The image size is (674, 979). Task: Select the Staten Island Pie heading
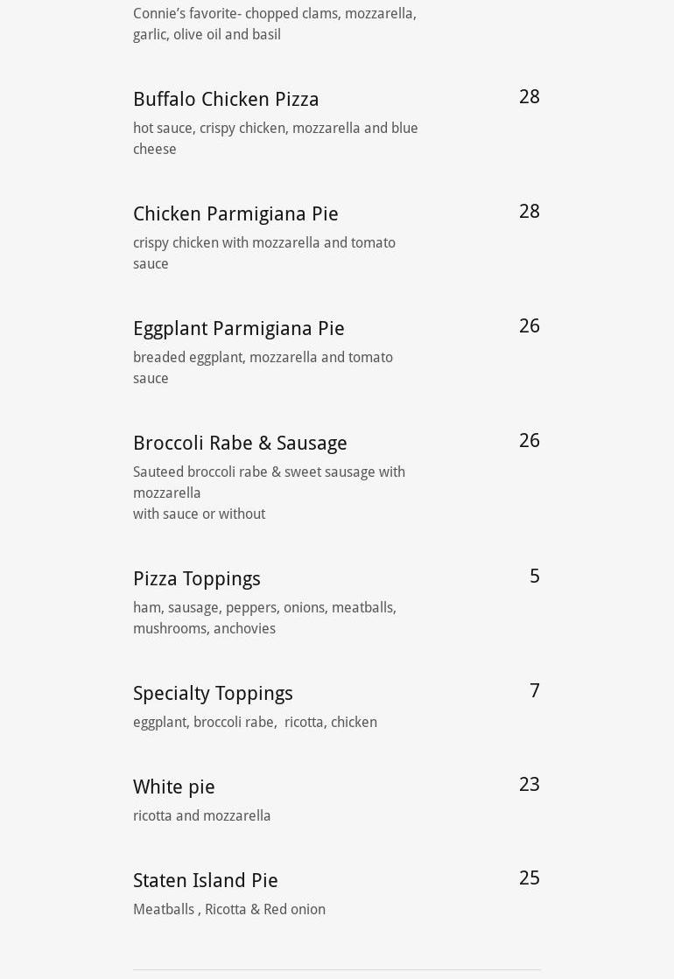[206, 880]
